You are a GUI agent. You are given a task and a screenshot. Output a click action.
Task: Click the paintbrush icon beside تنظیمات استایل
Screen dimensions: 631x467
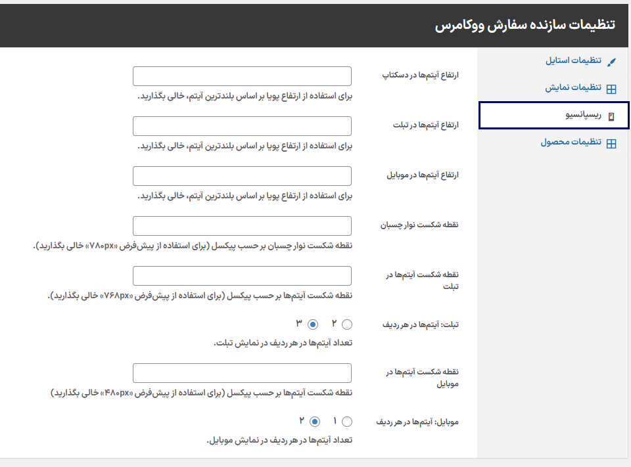(x=612, y=60)
